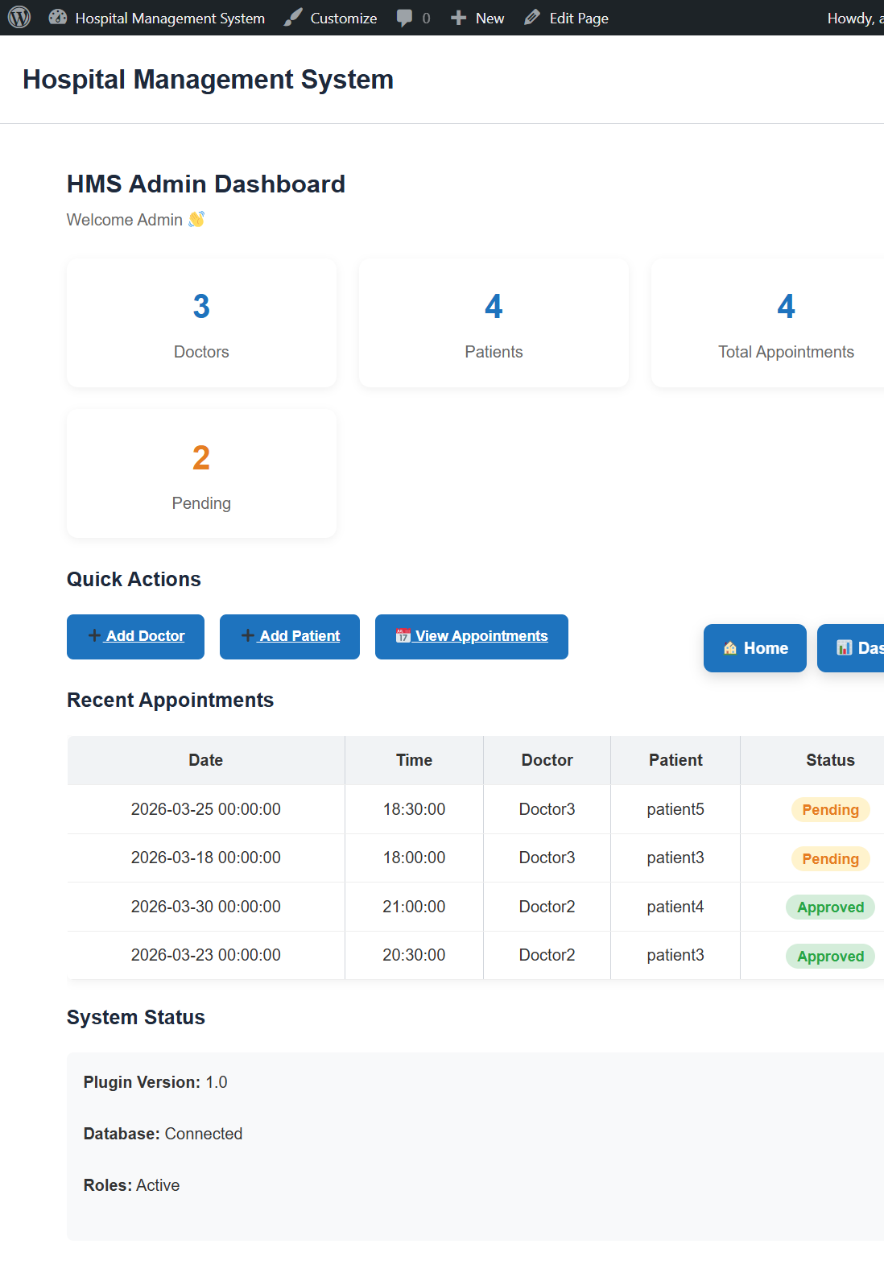
Task: Open the Total Appointments card
Action: tap(767, 323)
